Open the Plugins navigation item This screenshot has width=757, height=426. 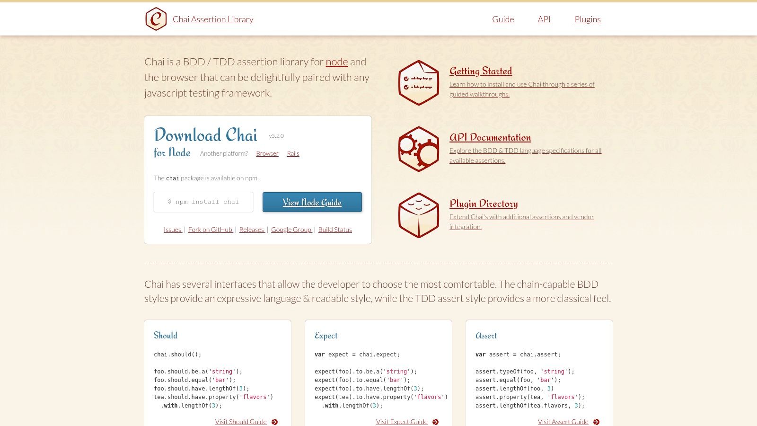(x=588, y=19)
